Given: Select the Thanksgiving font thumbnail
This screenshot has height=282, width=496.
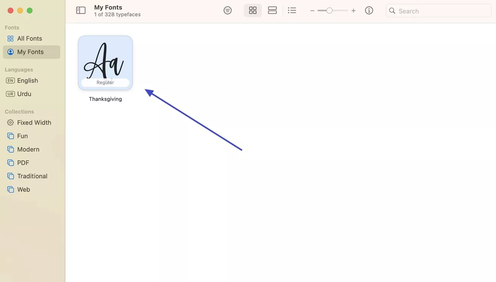Looking at the screenshot, I should 105,63.
